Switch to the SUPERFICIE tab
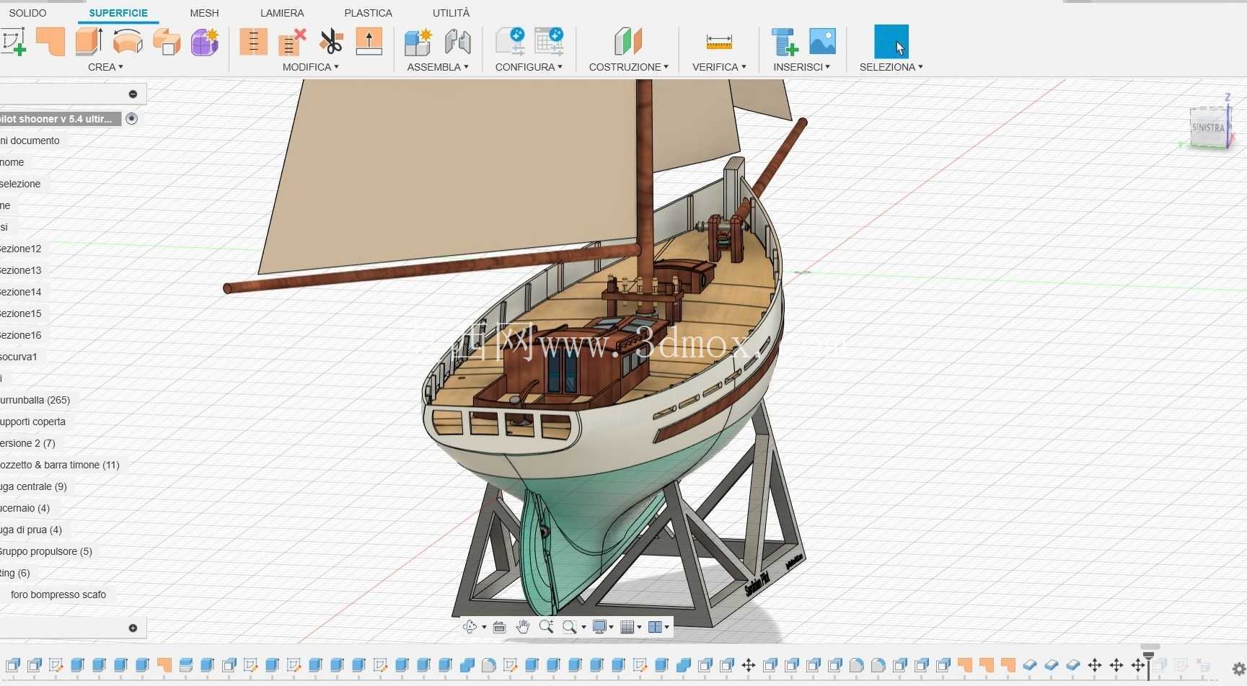 coord(118,13)
